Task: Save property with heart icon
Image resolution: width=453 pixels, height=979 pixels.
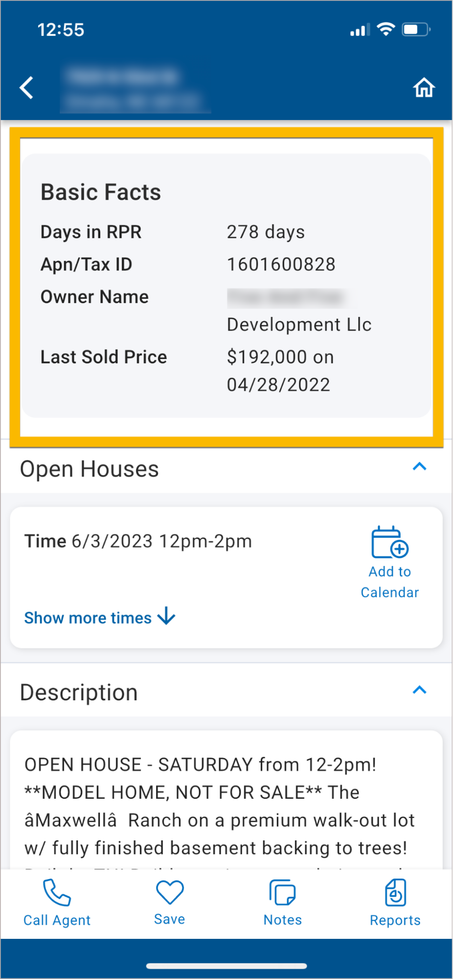Action: click(170, 892)
